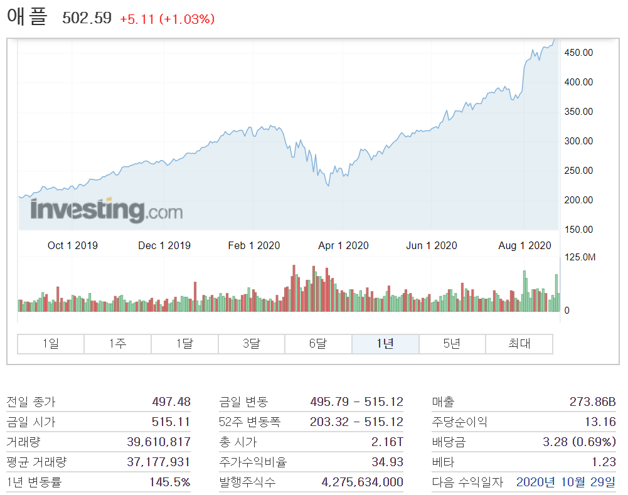The image size is (628, 495).
Task: Click the 금일 변동 range 495.79 - 515.12
Action: click(356, 402)
